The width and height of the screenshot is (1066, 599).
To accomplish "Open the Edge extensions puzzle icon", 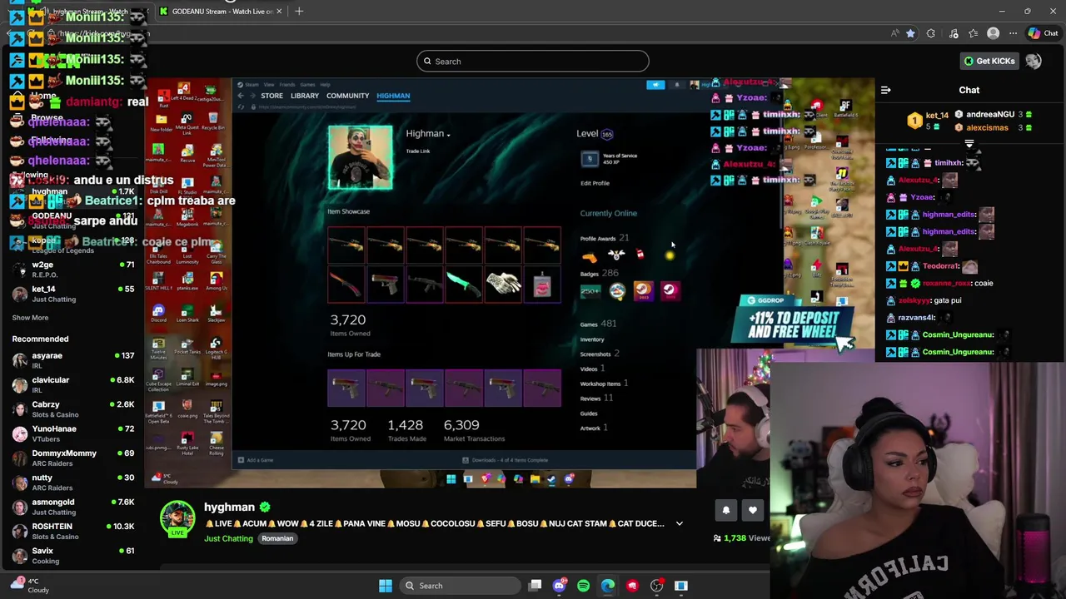I will click(x=931, y=33).
